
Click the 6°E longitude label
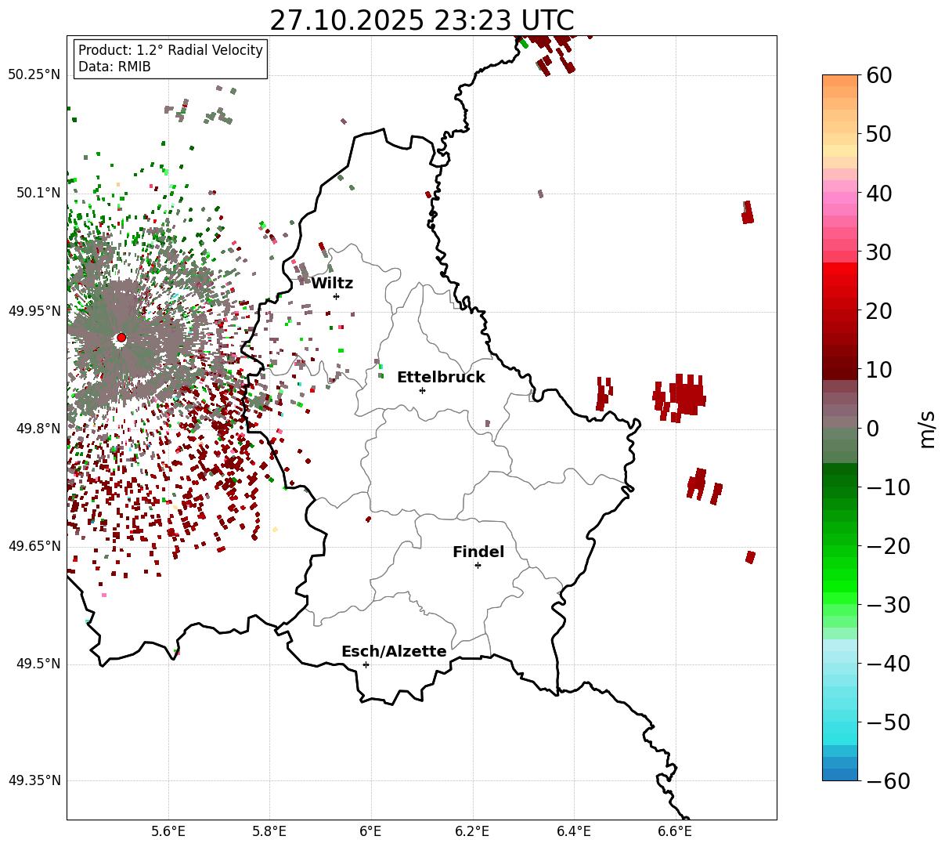click(371, 831)
